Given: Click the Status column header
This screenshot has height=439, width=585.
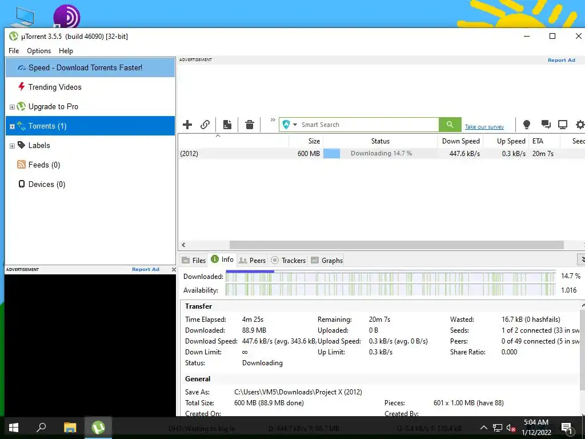Looking at the screenshot, I should click(x=380, y=141).
